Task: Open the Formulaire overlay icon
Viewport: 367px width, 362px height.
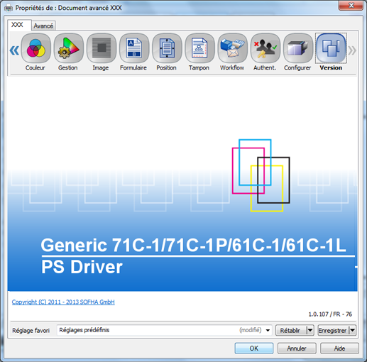Action: 134,48
